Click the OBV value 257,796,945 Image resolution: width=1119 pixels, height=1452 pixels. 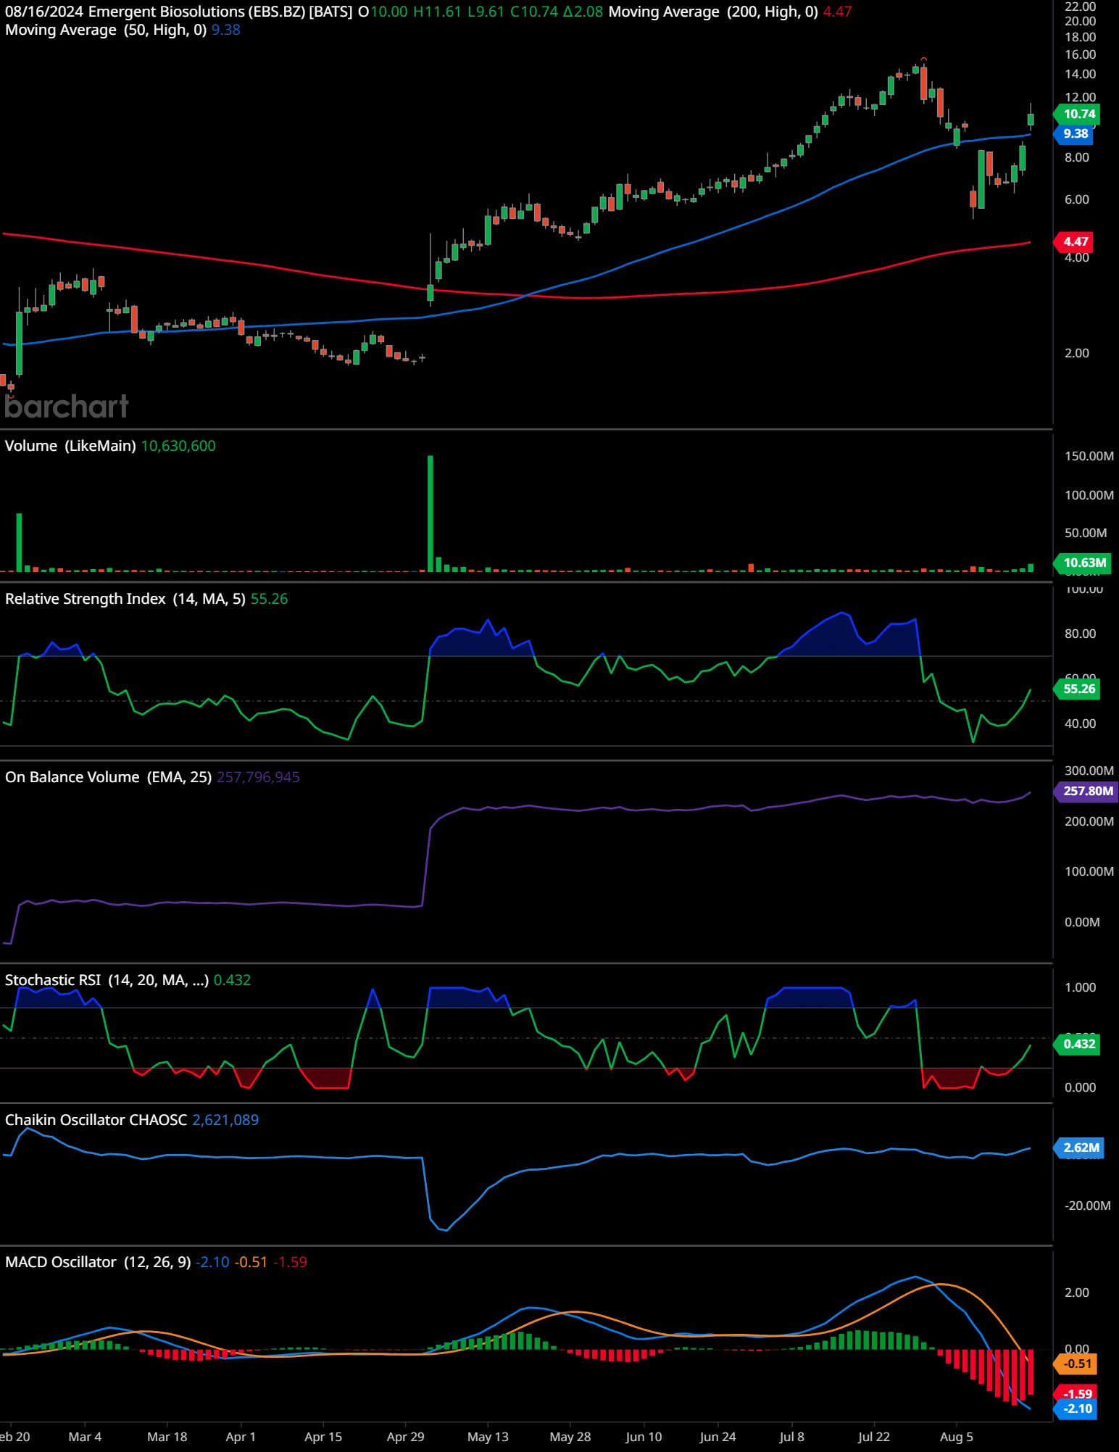[258, 777]
